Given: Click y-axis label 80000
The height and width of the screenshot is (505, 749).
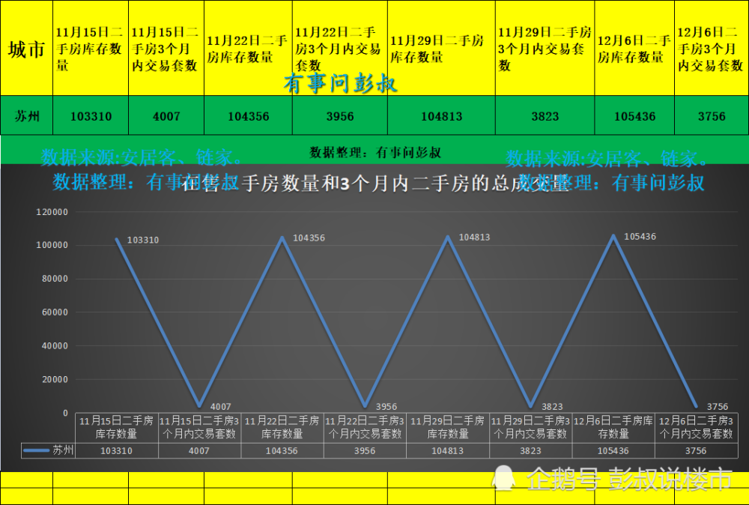Looking at the screenshot, I should pos(55,279).
